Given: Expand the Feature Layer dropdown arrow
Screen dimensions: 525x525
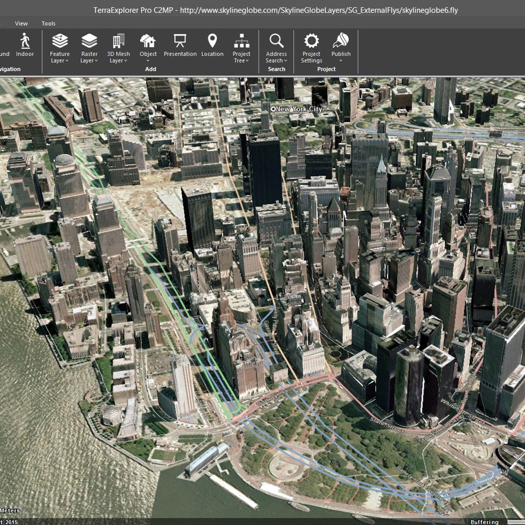Looking at the screenshot, I should [x=67, y=61].
